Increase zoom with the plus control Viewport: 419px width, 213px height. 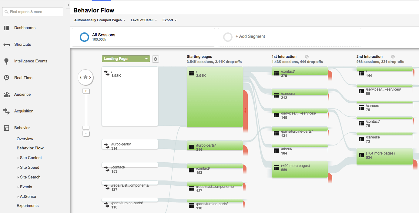tap(86, 91)
